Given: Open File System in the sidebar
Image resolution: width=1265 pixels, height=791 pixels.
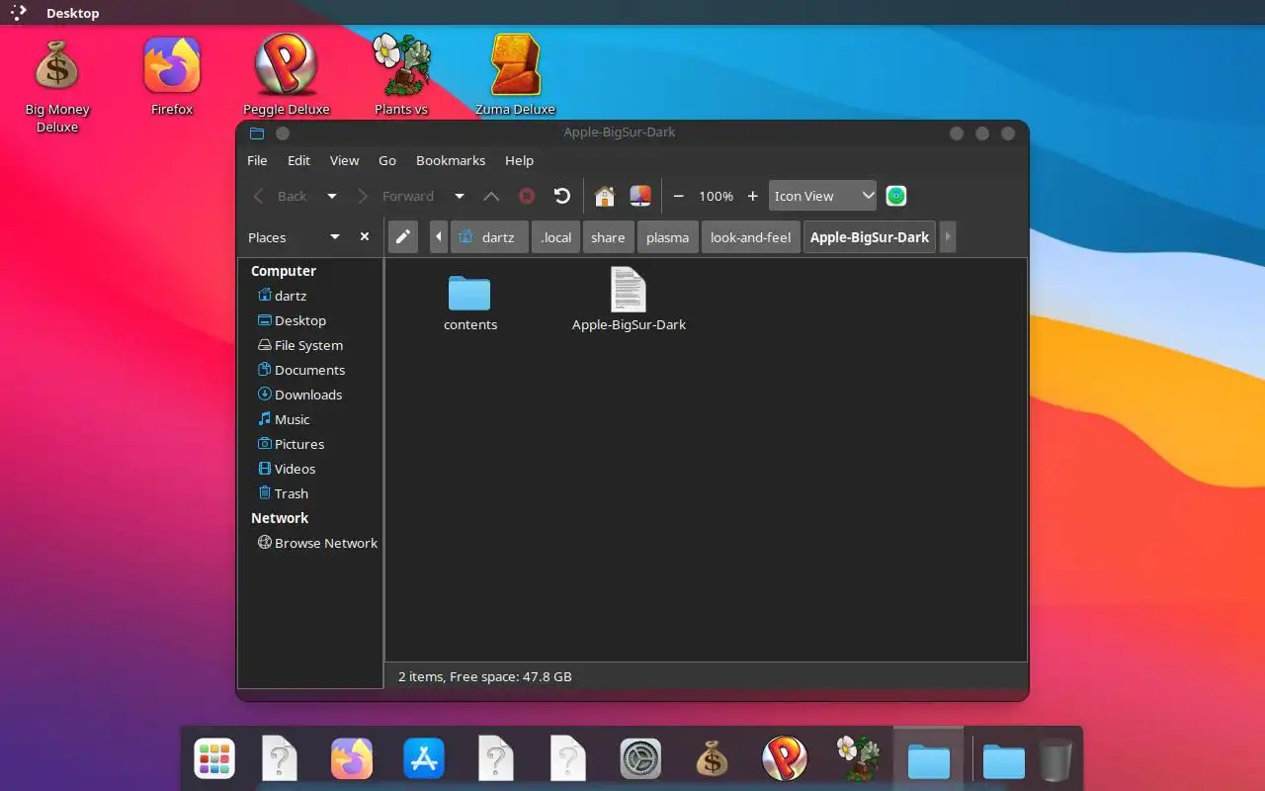Looking at the screenshot, I should pos(310,345).
